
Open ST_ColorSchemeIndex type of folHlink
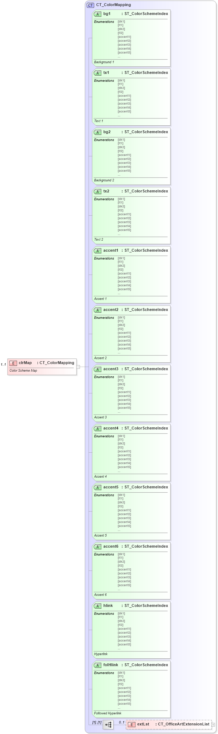pyautogui.click(x=146, y=665)
